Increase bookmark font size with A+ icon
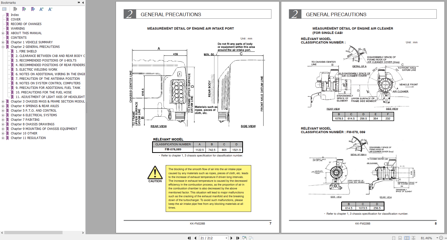This screenshot has width=447, height=240. pyautogui.click(x=42, y=9)
